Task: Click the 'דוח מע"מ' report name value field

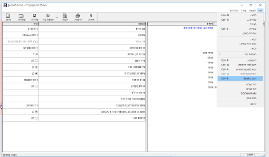Action: [x=21, y=29]
